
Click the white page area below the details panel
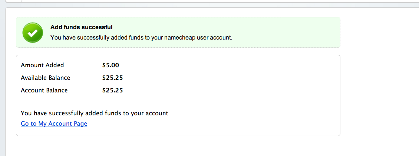click(178, 146)
